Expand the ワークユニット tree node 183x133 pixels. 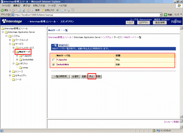tap(10, 40)
